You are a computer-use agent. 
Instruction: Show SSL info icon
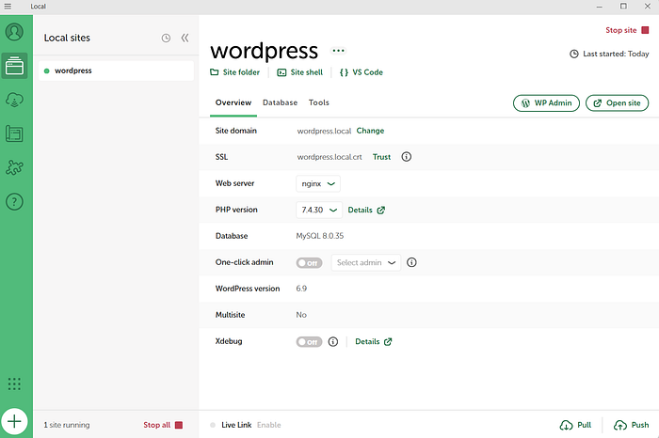(x=407, y=156)
